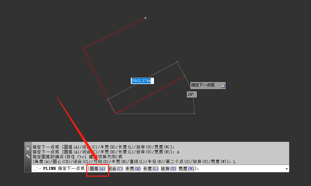Select the 闭合(C) close option
This screenshot has height=186, width=311.
(x=116, y=169)
